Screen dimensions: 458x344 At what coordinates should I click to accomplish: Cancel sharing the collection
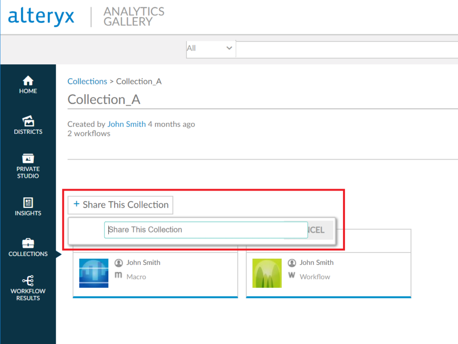pyautogui.click(x=318, y=230)
